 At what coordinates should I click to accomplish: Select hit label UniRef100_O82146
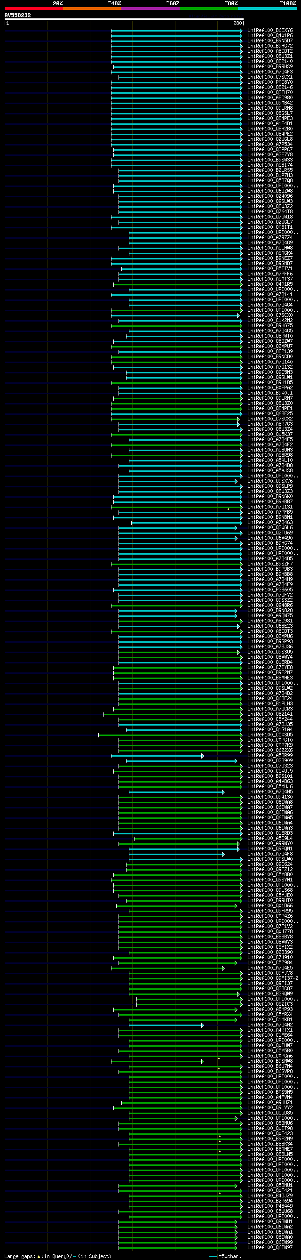coord(270,88)
